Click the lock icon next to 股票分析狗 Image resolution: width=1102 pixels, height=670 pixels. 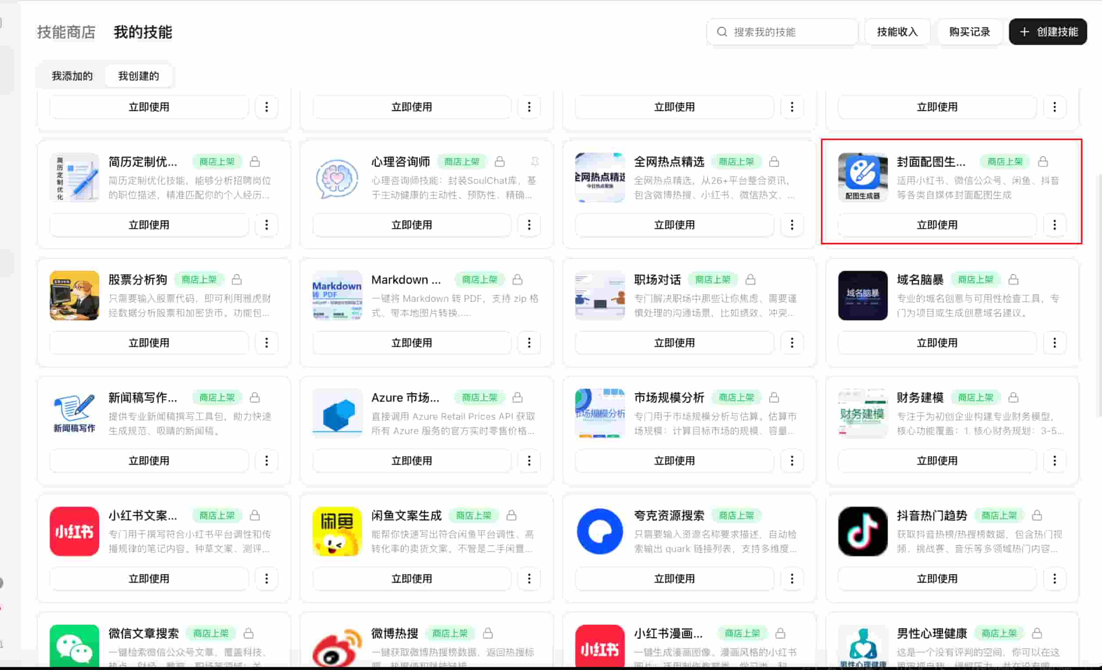pos(237,279)
